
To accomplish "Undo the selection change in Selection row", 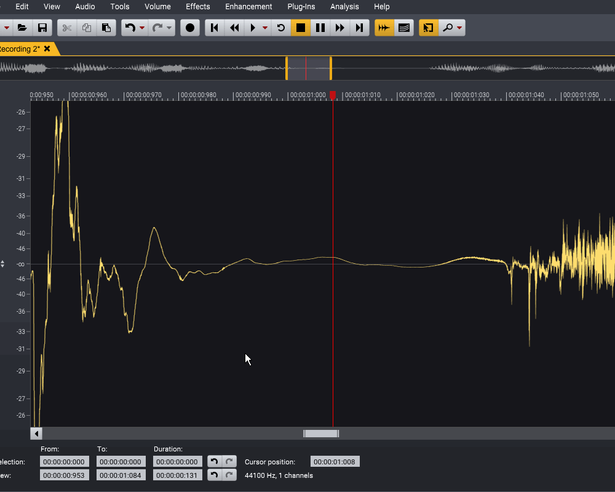I will pyautogui.click(x=215, y=461).
